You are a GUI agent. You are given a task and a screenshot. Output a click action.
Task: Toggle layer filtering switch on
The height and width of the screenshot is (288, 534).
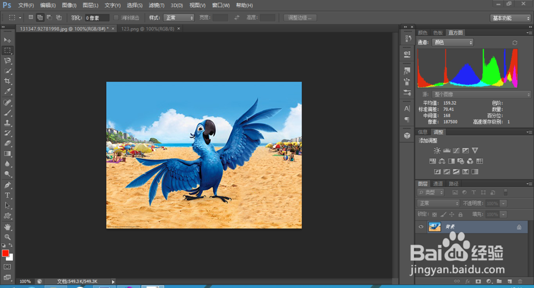505,192
